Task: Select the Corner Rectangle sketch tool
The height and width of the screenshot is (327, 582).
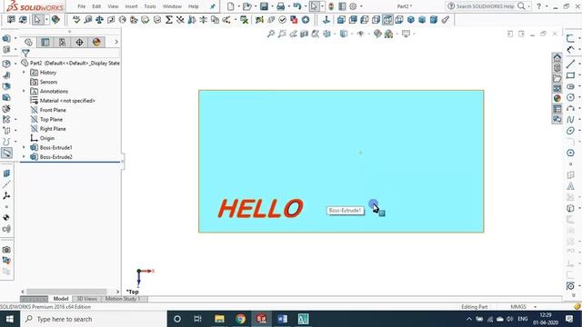Action: tap(570, 75)
